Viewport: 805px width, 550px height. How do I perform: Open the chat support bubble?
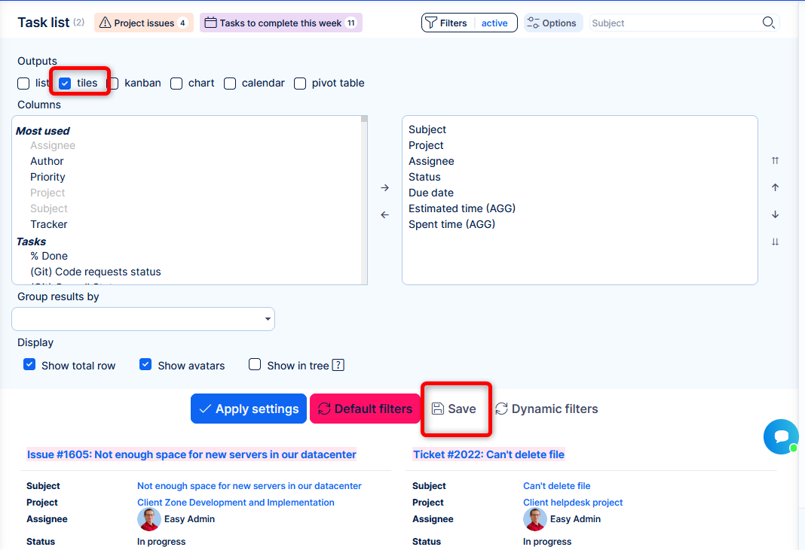click(781, 436)
